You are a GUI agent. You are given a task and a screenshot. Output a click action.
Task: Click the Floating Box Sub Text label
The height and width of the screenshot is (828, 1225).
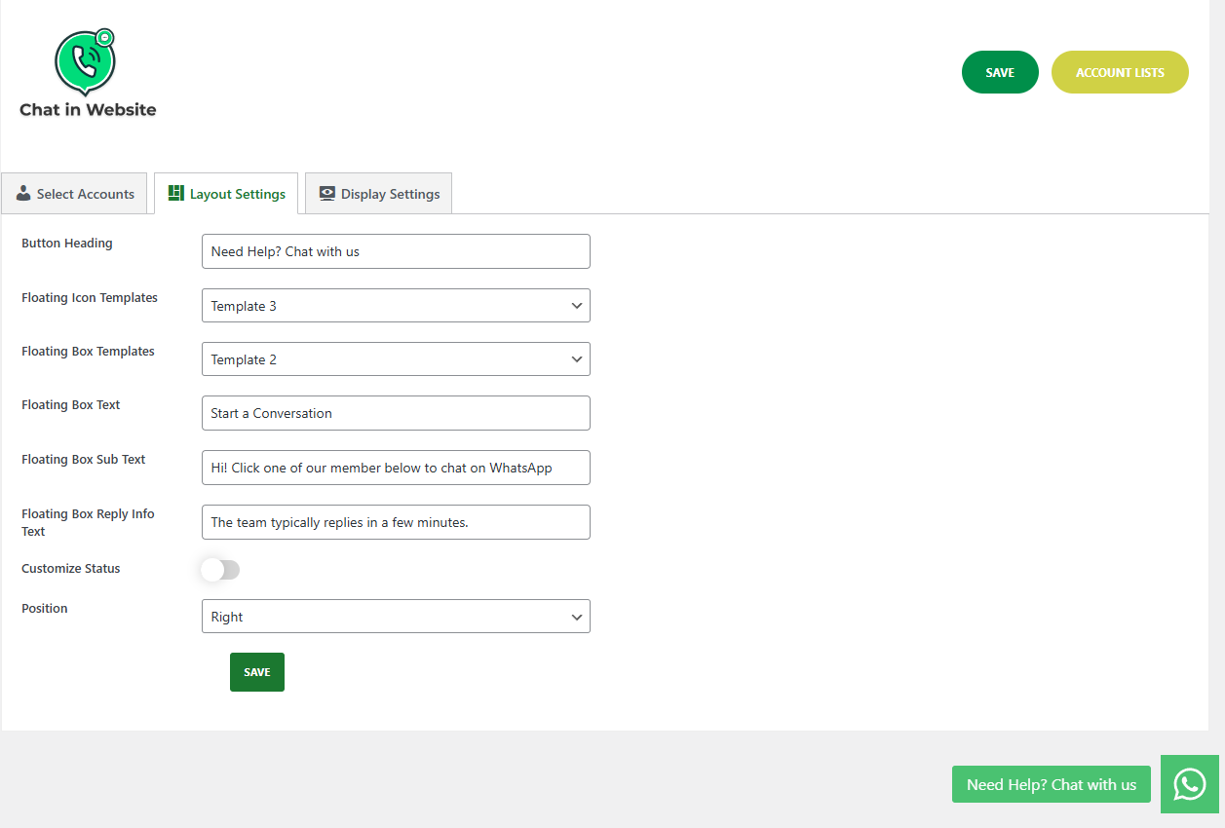pos(84,460)
